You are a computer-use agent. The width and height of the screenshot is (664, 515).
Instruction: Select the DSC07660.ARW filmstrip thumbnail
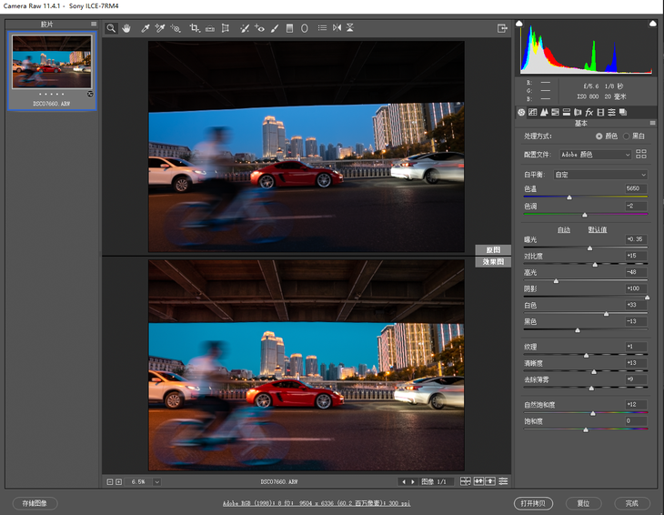click(x=51, y=63)
